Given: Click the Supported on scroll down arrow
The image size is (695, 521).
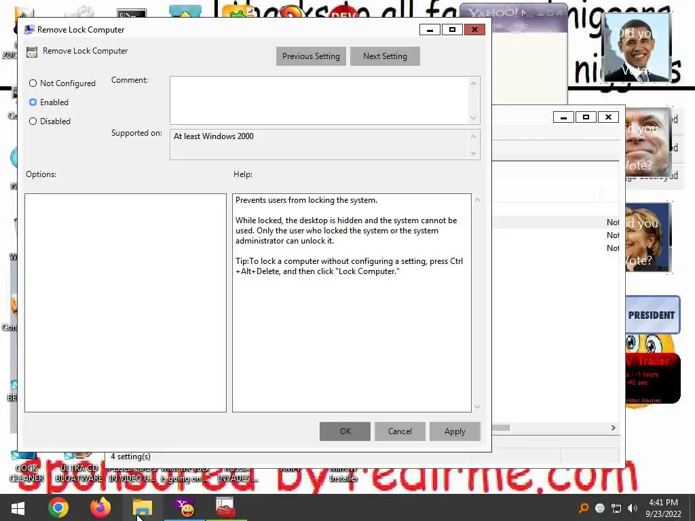Looking at the screenshot, I should click(x=473, y=153).
